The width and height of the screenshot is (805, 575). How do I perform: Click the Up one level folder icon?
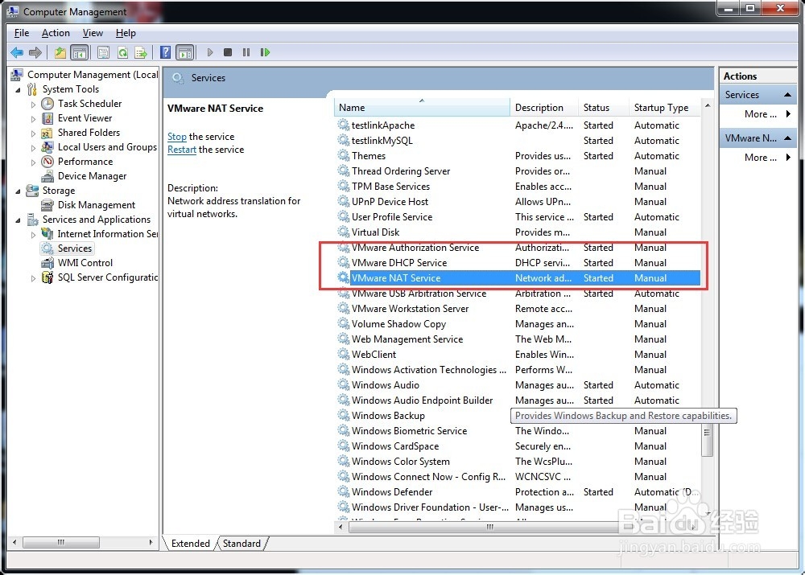[60, 52]
